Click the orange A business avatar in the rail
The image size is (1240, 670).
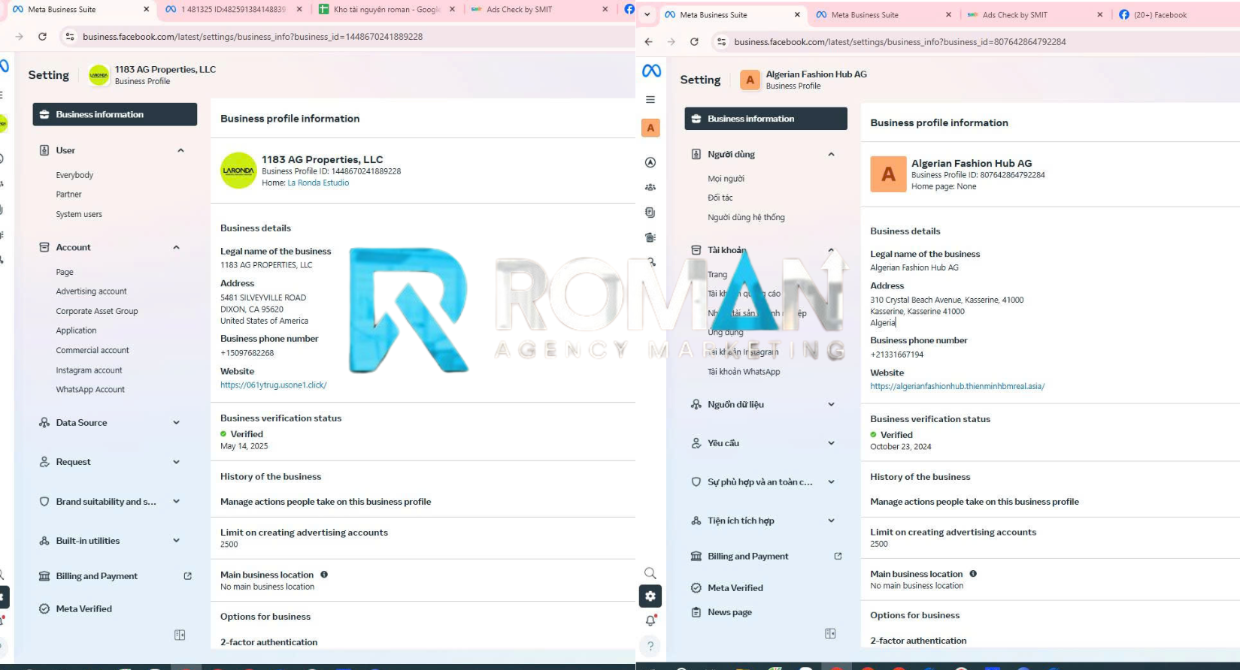(650, 128)
